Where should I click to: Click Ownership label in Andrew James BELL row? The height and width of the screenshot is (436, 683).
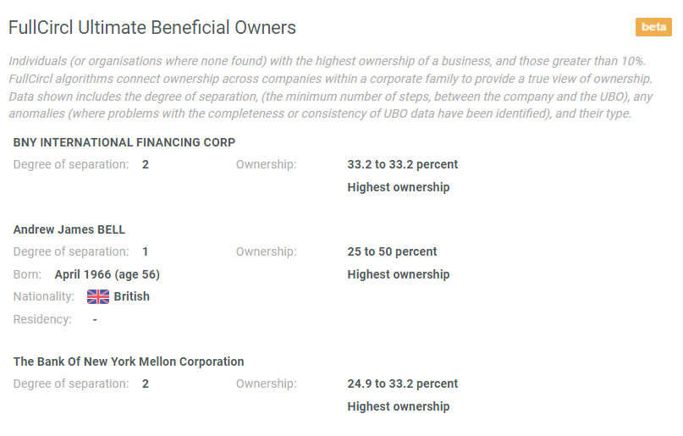[266, 251]
